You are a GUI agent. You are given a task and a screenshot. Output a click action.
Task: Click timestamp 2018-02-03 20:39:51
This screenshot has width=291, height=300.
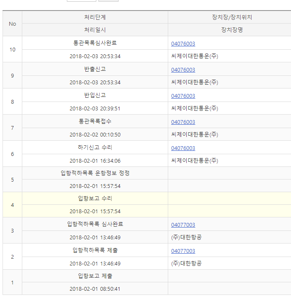click(95, 108)
